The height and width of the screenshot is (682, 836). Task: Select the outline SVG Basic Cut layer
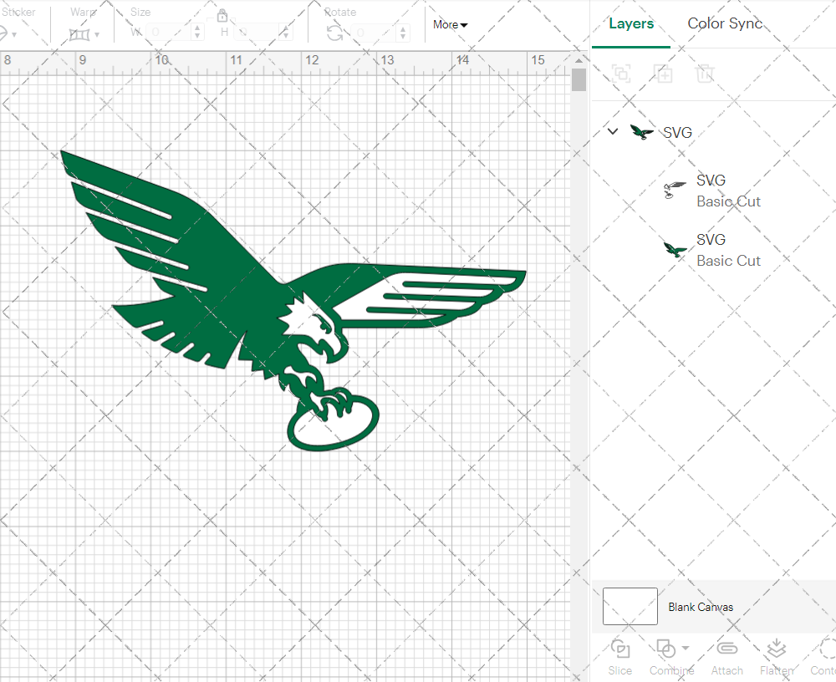click(x=727, y=191)
